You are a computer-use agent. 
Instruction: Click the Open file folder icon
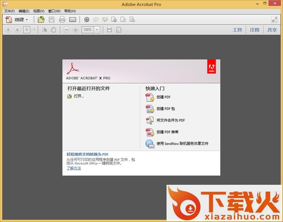[x=41, y=19]
